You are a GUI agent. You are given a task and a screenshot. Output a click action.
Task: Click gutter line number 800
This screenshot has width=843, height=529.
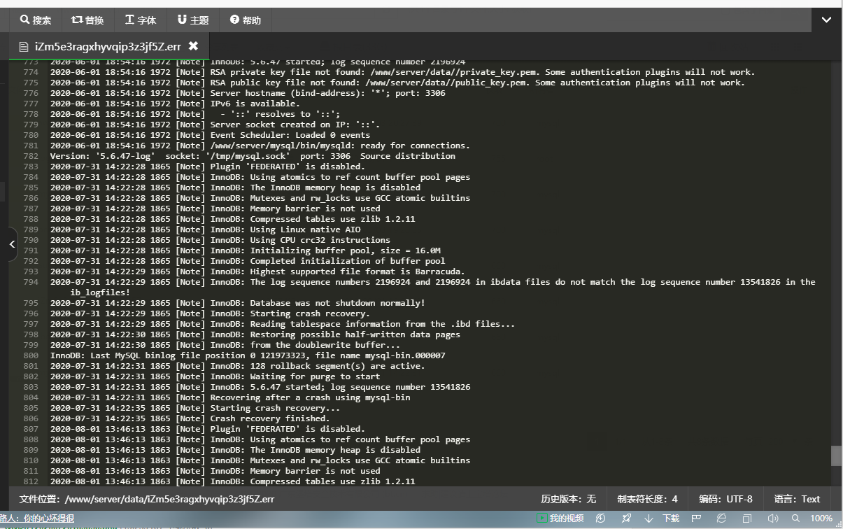click(31, 355)
